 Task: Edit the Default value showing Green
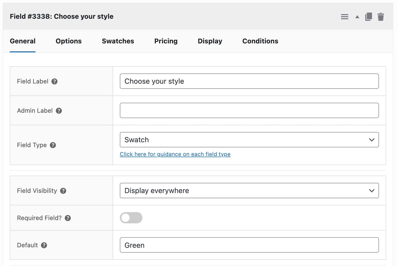[x=249, y=245]
